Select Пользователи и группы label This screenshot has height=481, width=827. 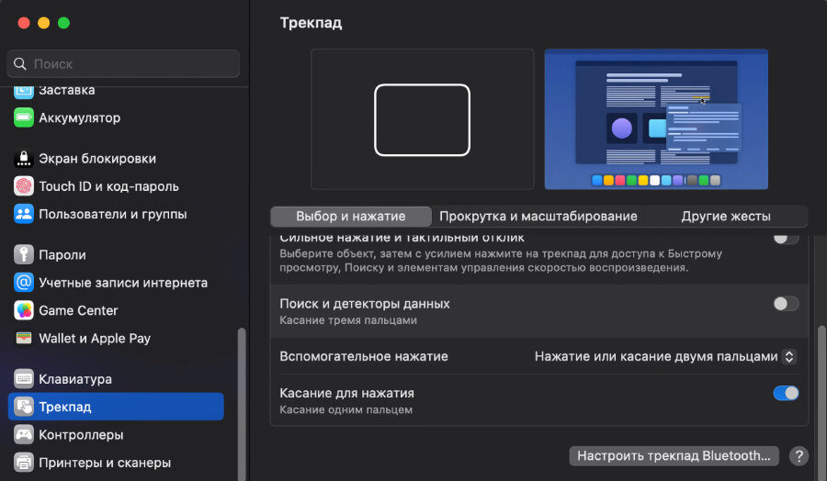click(x=113, y=215)
